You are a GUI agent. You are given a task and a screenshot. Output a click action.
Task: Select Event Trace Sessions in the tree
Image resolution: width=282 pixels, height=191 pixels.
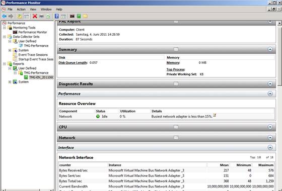click(x=33, y=55)
